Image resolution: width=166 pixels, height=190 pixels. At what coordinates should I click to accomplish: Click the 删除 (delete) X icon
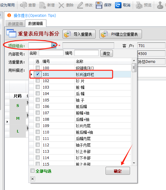(x=61, y=5)
